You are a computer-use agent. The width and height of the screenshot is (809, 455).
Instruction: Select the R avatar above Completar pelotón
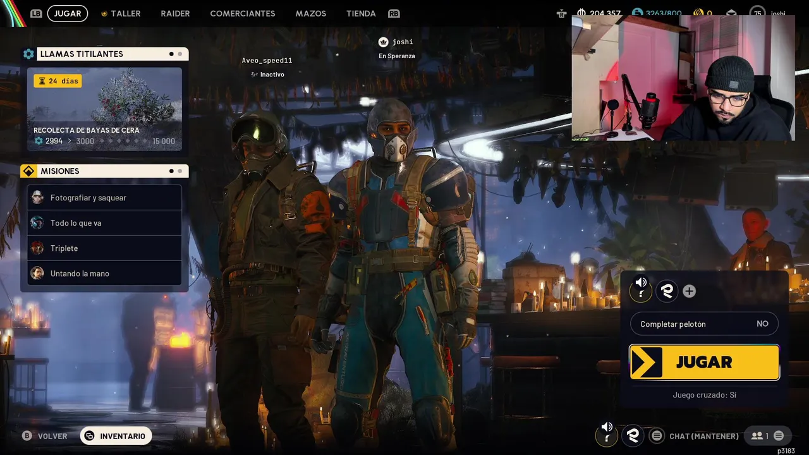[667, 291]
